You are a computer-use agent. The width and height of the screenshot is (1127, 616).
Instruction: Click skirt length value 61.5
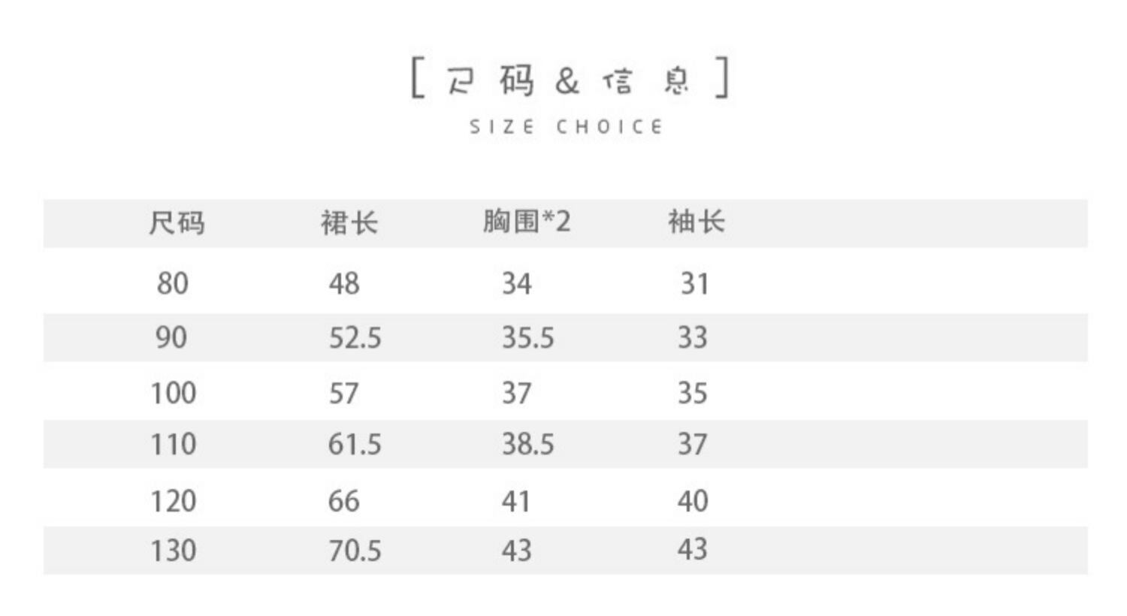[x=355, y=445]
